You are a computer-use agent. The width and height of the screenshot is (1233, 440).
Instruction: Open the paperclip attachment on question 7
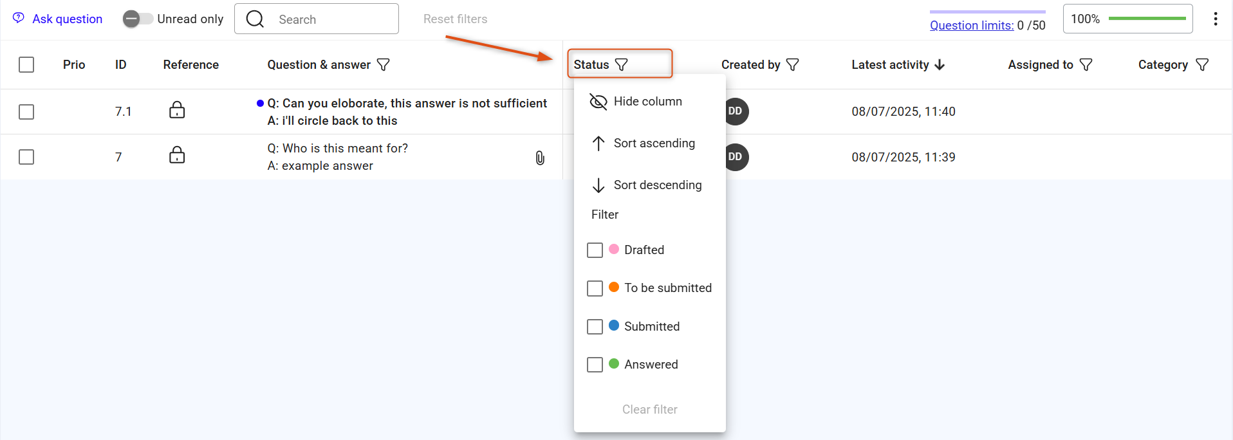(540, 158)
